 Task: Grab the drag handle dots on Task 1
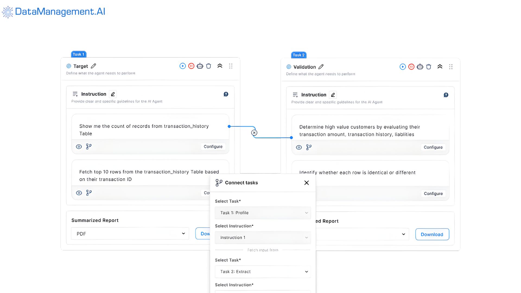tap(231, 66)
